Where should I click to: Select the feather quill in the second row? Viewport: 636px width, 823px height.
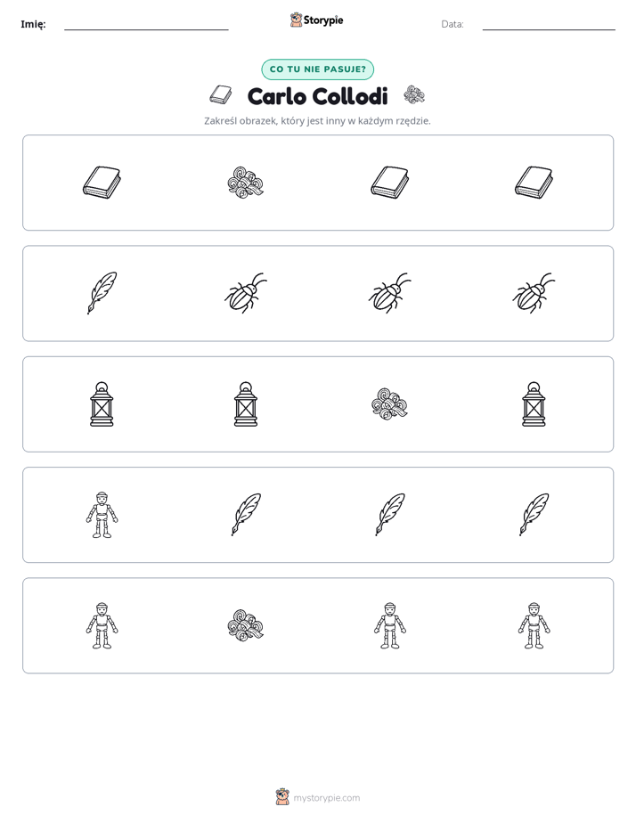click(102, 293)
